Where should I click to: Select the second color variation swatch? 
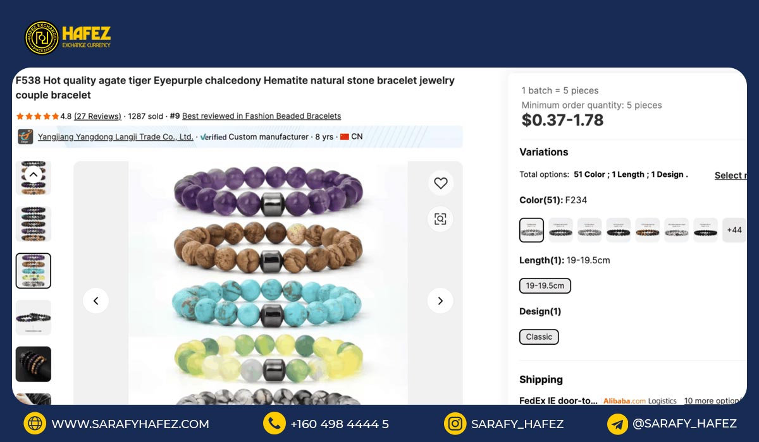560,230
